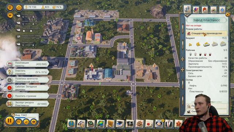Click the Качество работы 40 row
Image resolution: width=234 pixels, height=132 pixels.
point(208,58)
